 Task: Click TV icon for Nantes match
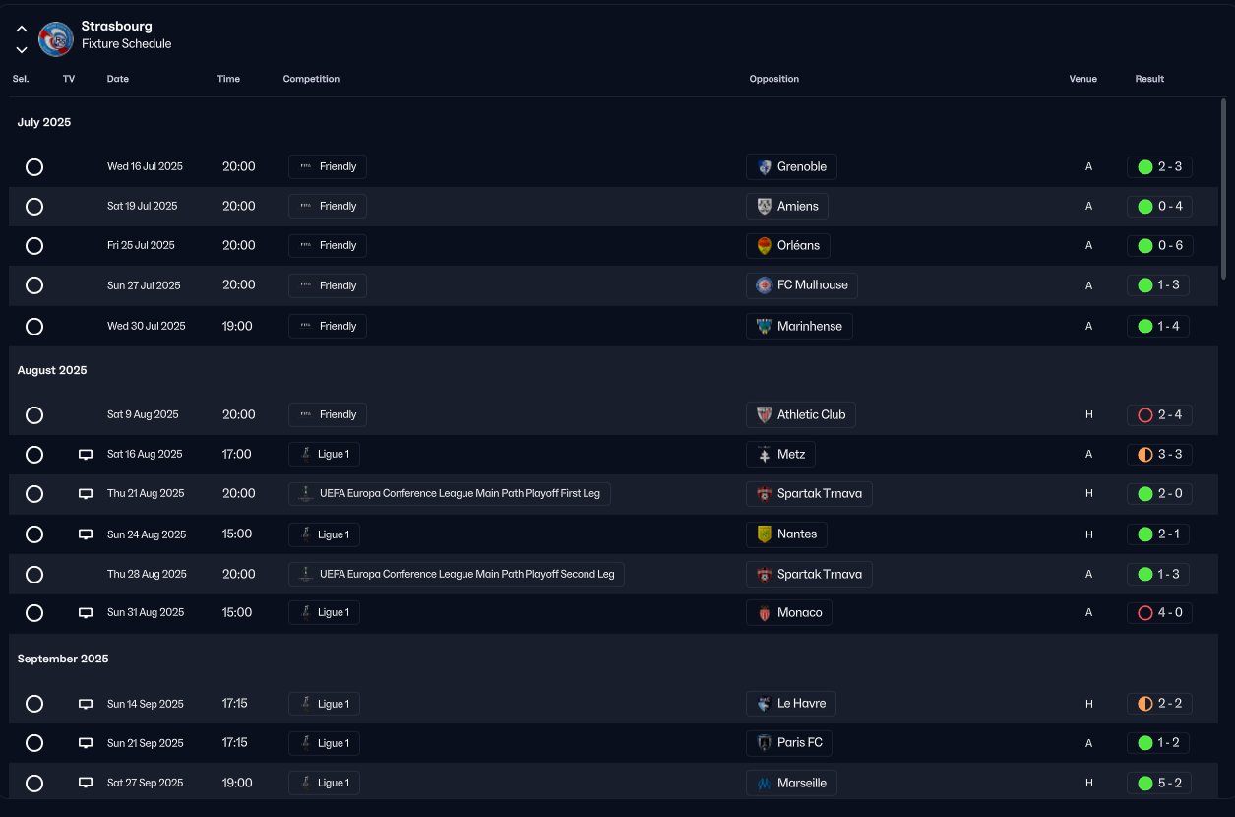click(86, 535)
